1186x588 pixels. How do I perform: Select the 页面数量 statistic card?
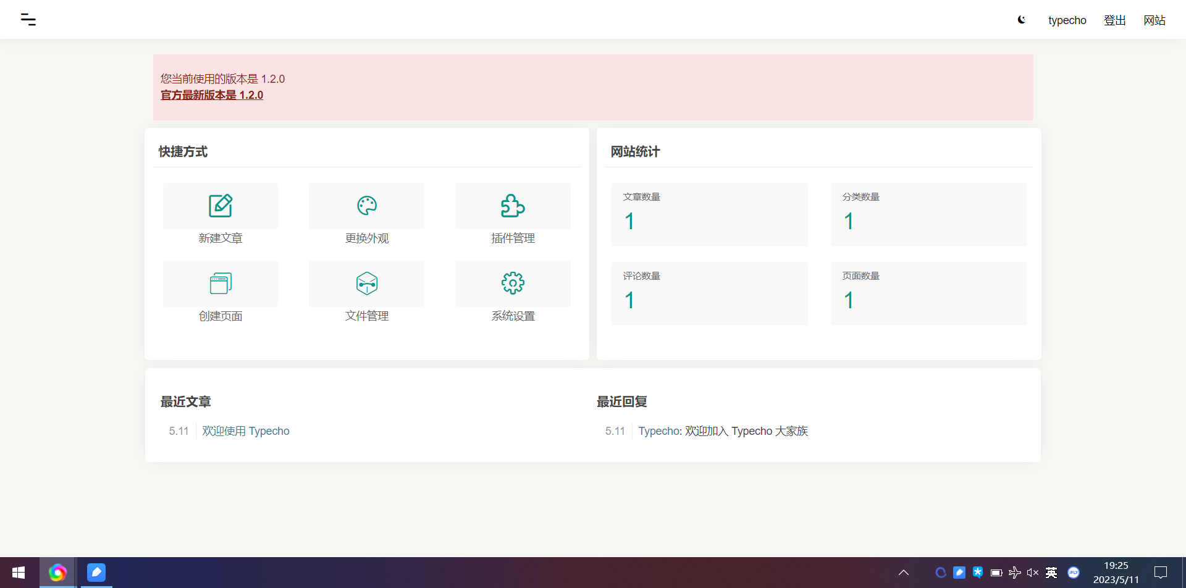[x=929, y=293]
